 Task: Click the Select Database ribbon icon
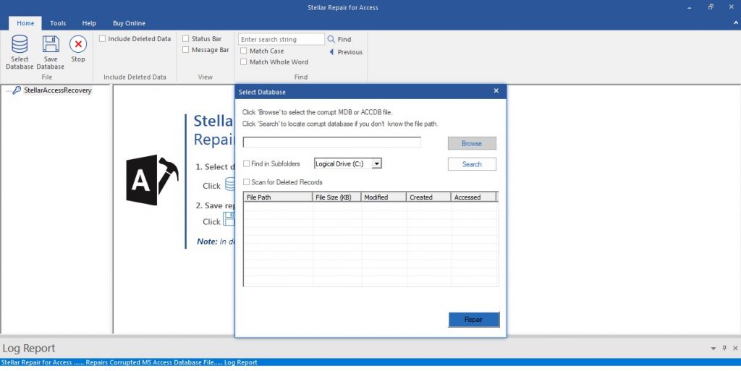click(20, 52)
